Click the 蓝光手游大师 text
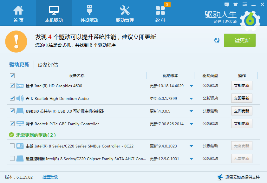Screen dimensions: 267x183 click(x=225, y=22)
